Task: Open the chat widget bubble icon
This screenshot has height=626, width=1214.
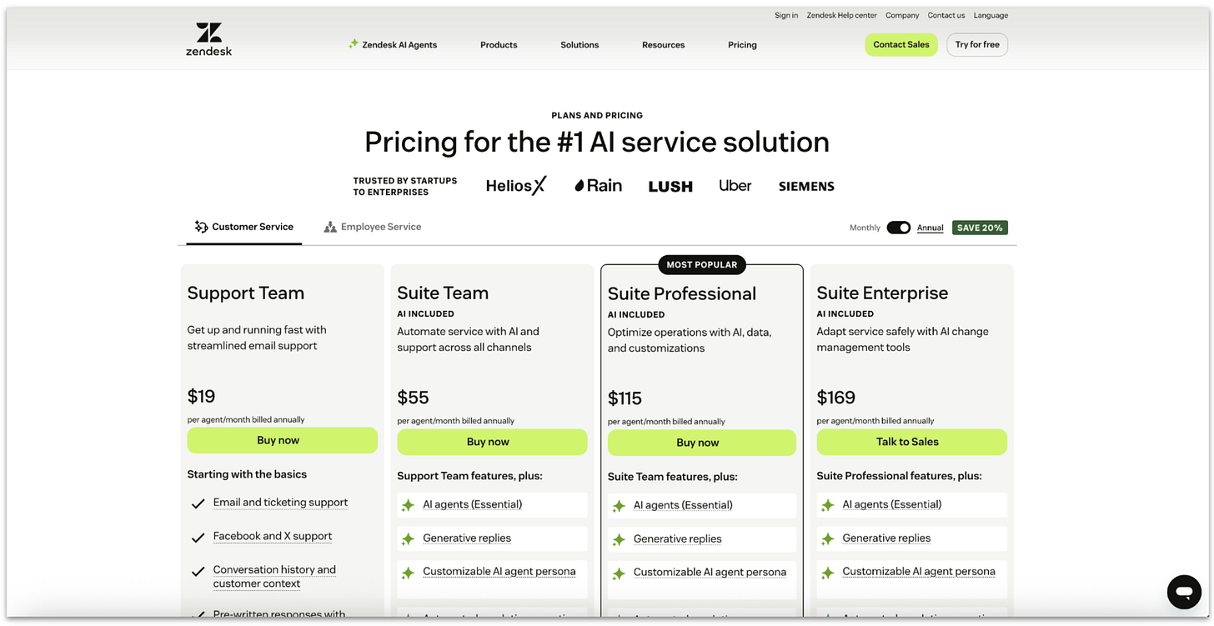Action: coord(1184,592)
